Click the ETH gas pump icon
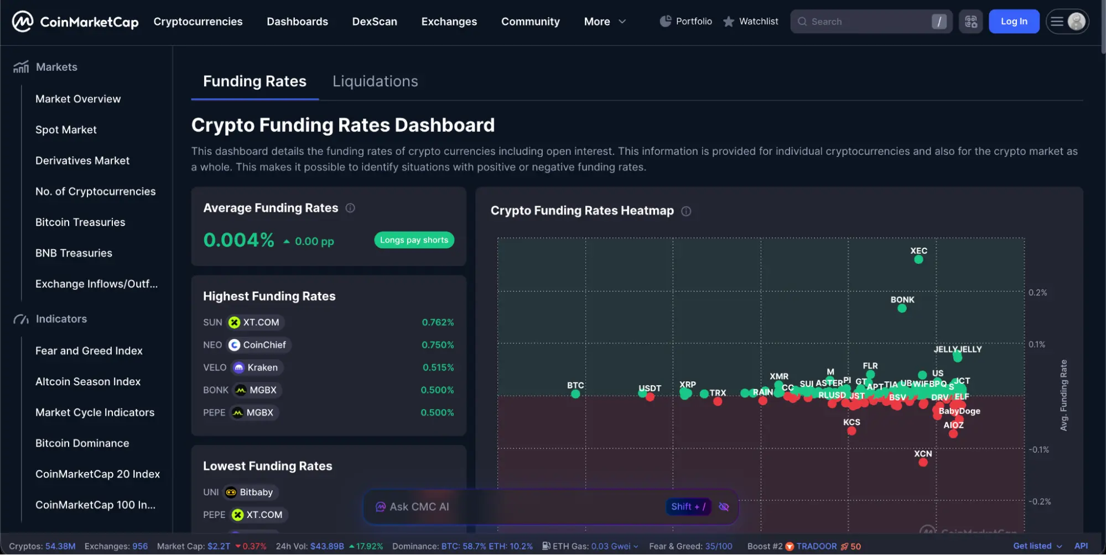 pos(546,546)
